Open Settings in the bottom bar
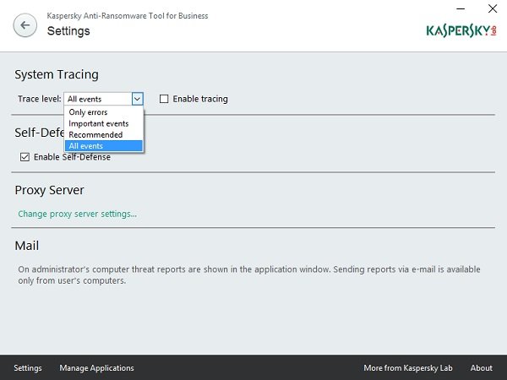The width and height of the screenshot is (507, 380). (x=28, y=368)
